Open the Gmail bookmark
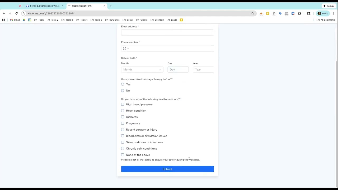 coord(15,20)
